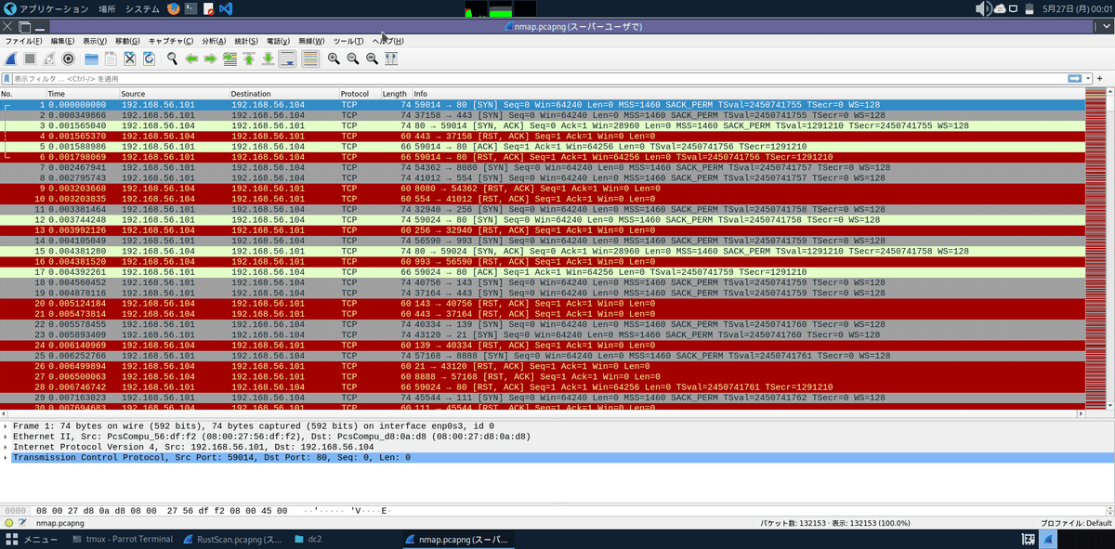Screen dimensions: 1115x549
Task: Sort by Length column header
Action: [396, 94]
